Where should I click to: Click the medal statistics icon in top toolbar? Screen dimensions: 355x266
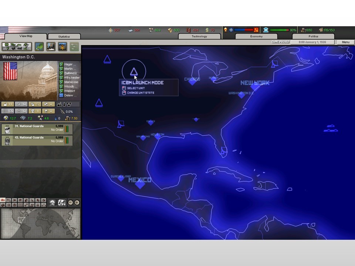tap(62, 47)
